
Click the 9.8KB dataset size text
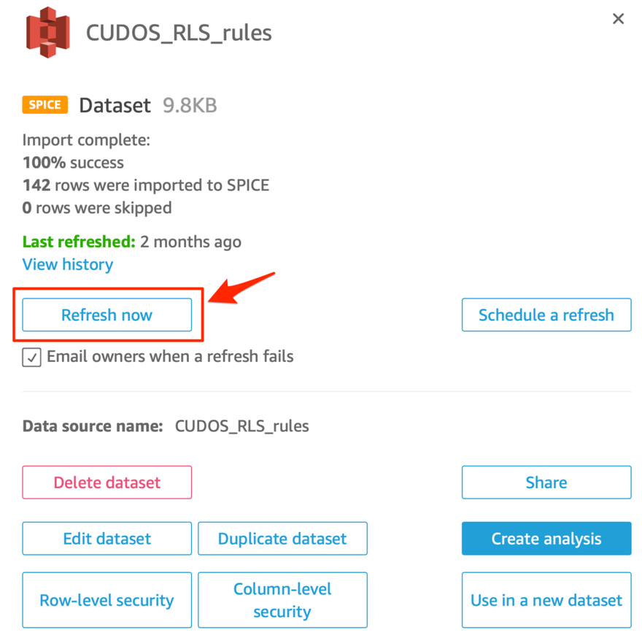point(188,105)
